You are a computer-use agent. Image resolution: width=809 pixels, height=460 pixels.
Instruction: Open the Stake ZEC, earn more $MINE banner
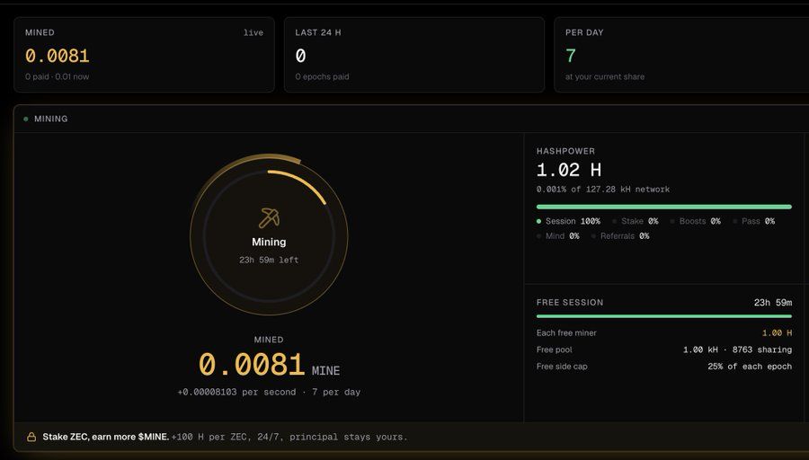click(411, 437)
